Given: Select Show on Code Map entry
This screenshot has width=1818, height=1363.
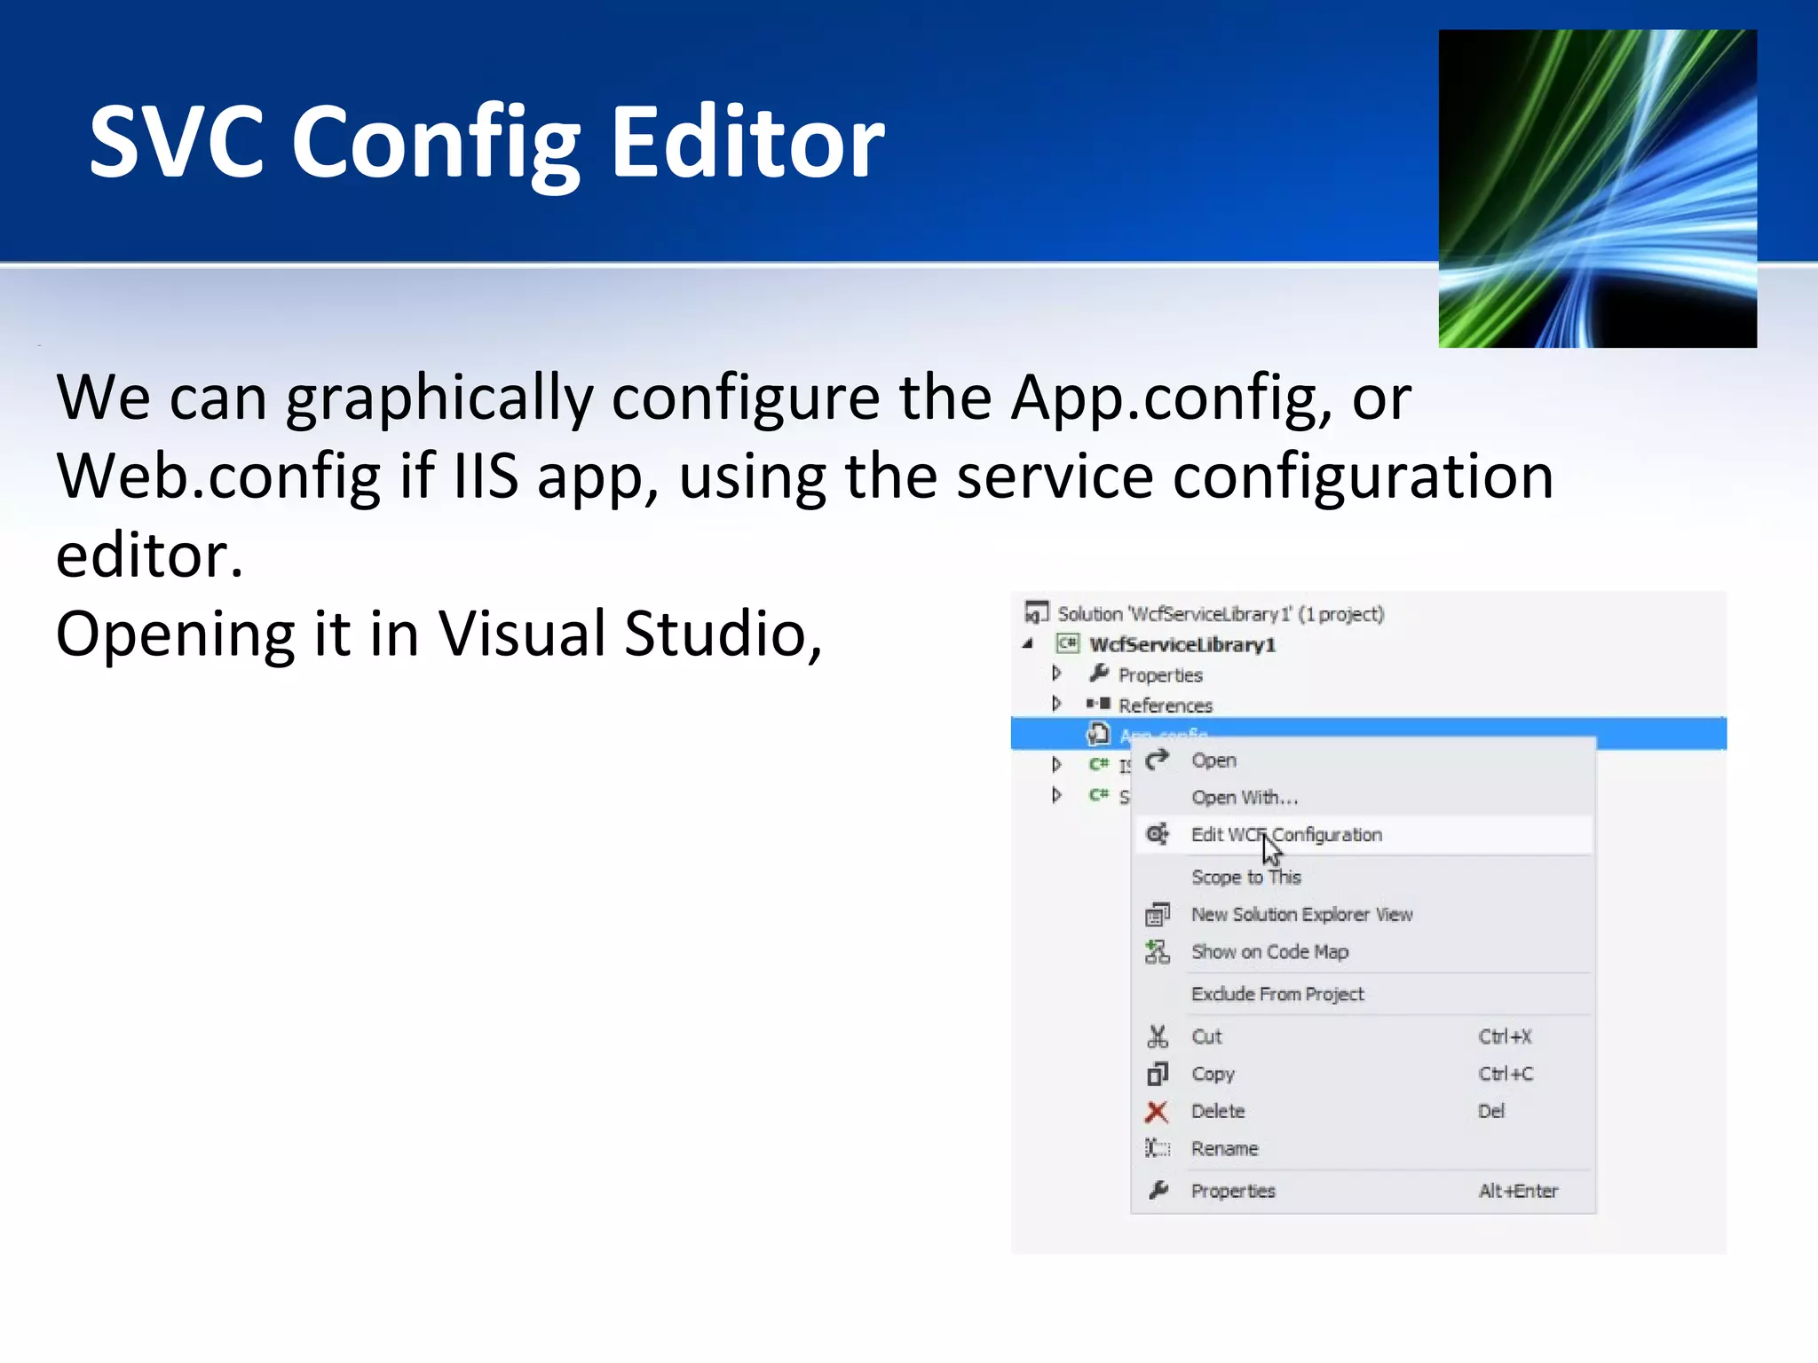Looking at the screenshot, I should (x=1363, y=951).
